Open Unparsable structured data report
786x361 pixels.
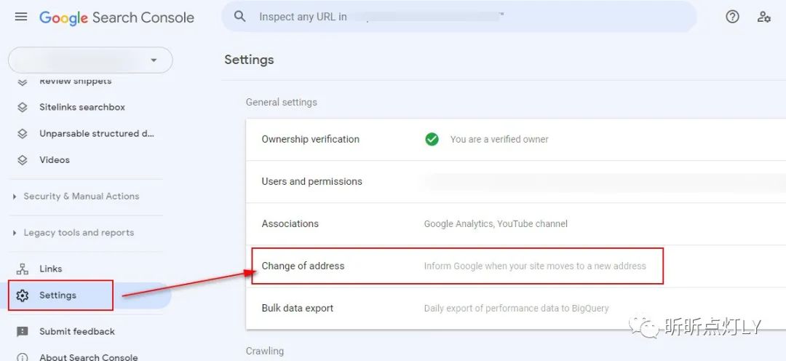(x=97, y=134)
